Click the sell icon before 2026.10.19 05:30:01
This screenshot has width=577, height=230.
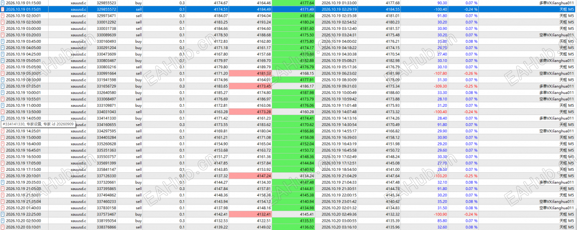tap(3, 73)
